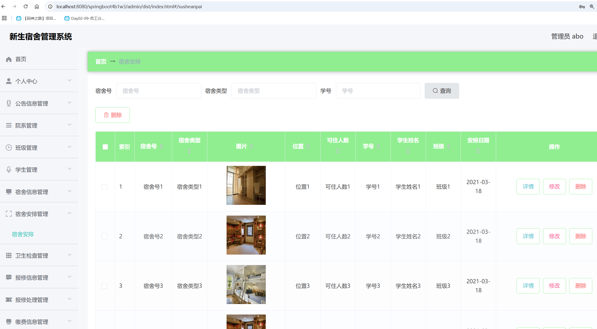Click 详情 for the first dormitory row

coord(528,186)
